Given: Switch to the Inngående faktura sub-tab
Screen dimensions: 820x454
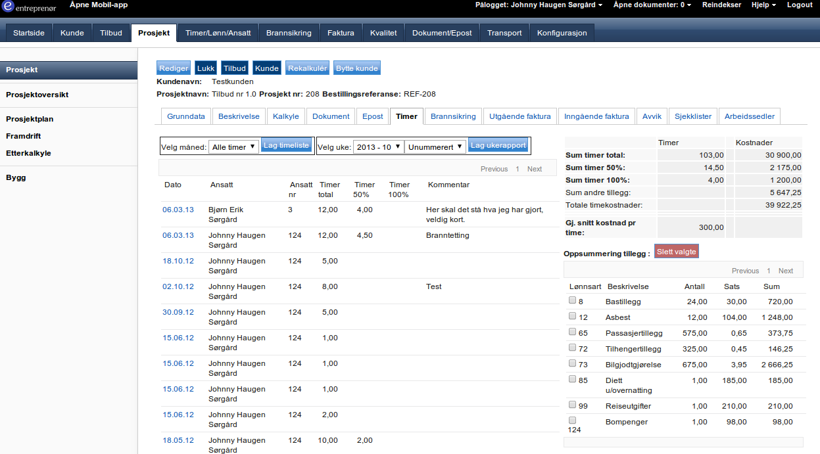Looking at the screenshot, I should [597, 116].
